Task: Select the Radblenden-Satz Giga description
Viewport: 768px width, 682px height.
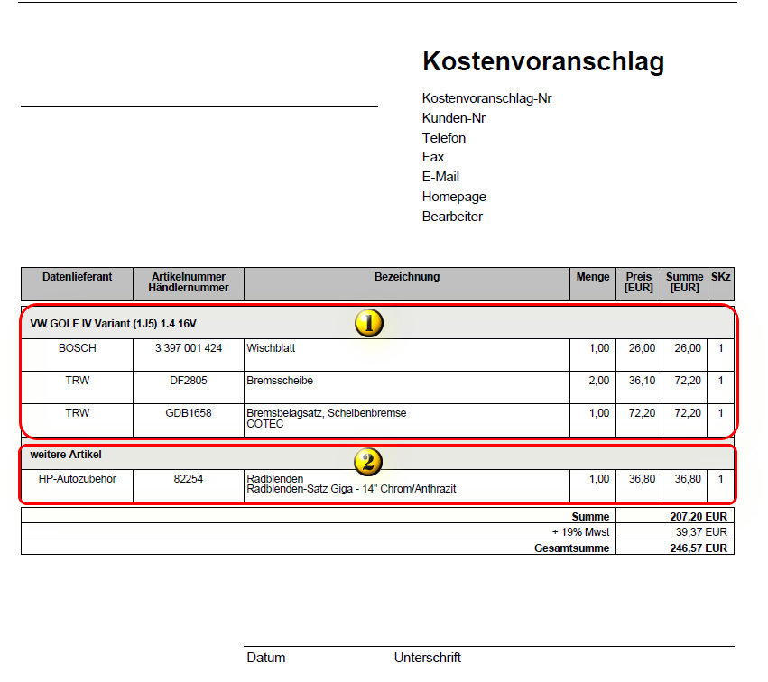Action: (351, 489)
